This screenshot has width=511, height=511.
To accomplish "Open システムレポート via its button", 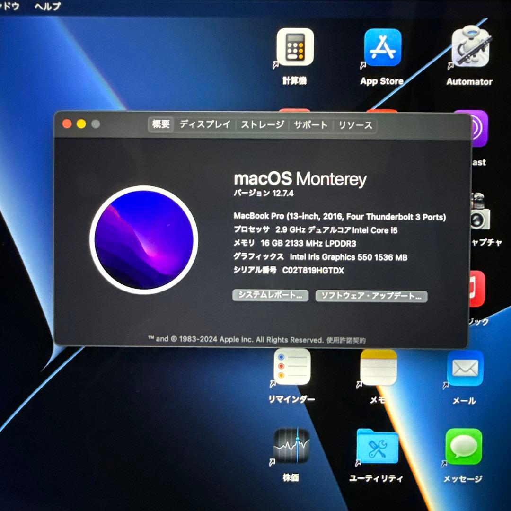I will (x=270, y=295).
